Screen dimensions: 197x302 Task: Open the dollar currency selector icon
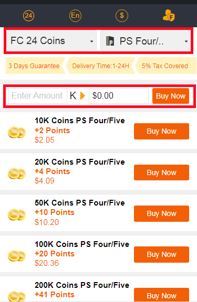click(x=122, y=16)
